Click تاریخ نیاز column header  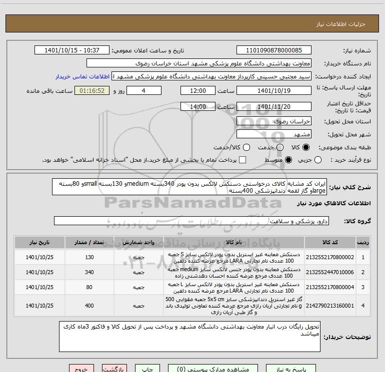tap(39, 242)
